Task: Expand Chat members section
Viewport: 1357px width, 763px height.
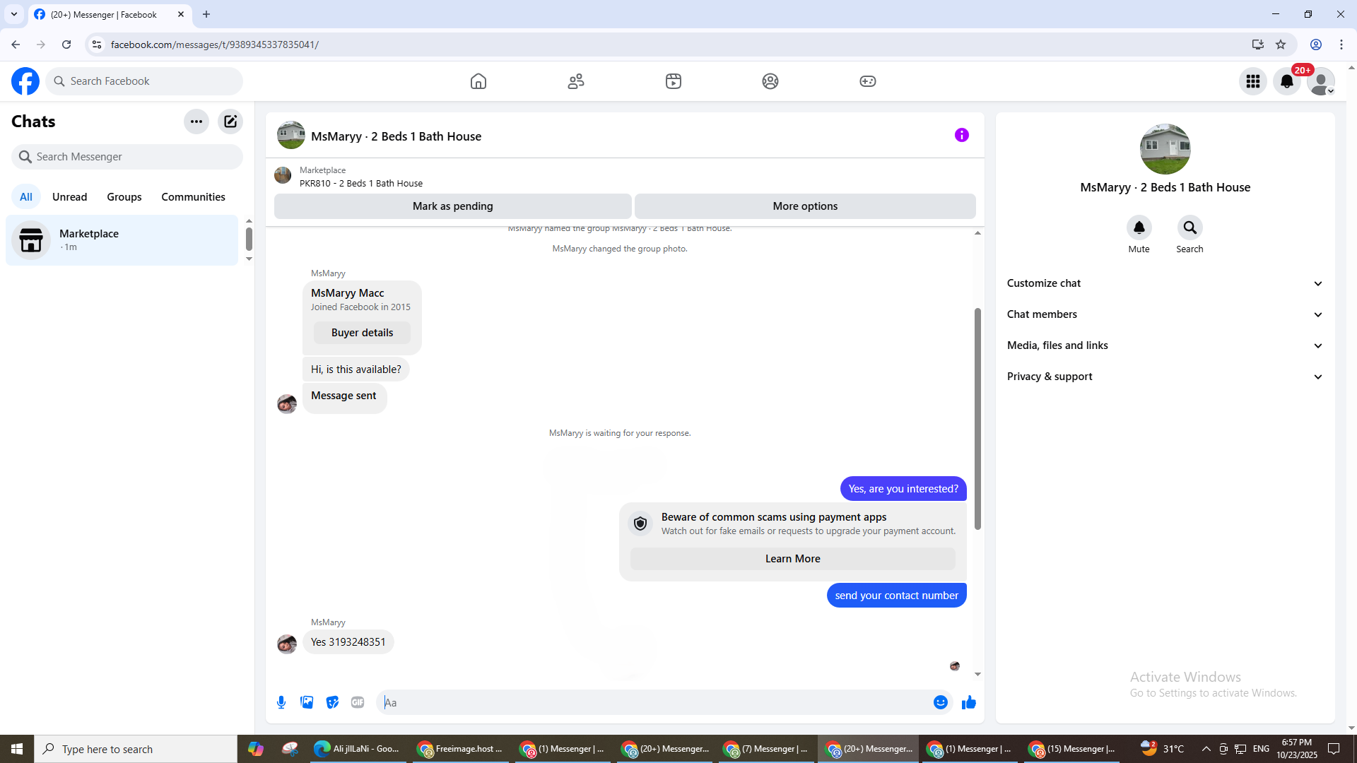Action: click(x=1164, y=314)
